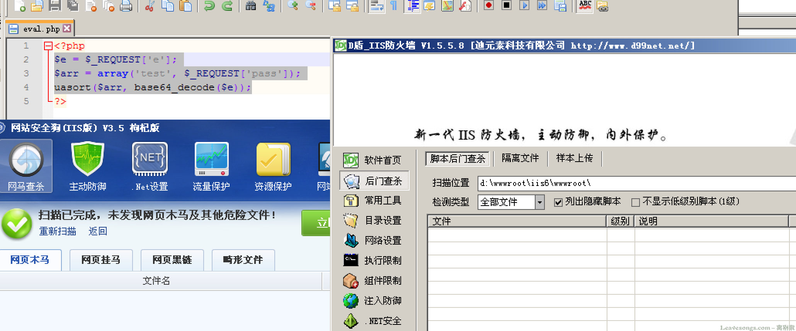Toggle show all characters pilcrow icon

click(394, 5)
